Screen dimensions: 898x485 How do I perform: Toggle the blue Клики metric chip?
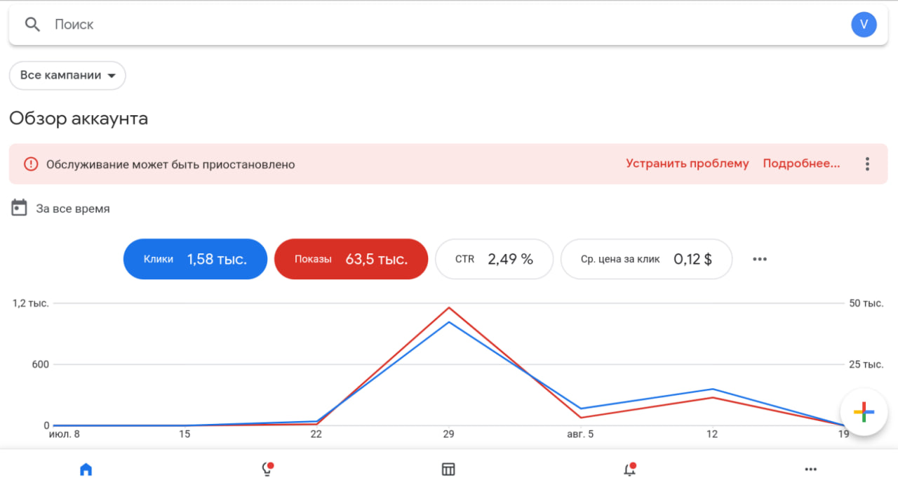pos(195,259)
